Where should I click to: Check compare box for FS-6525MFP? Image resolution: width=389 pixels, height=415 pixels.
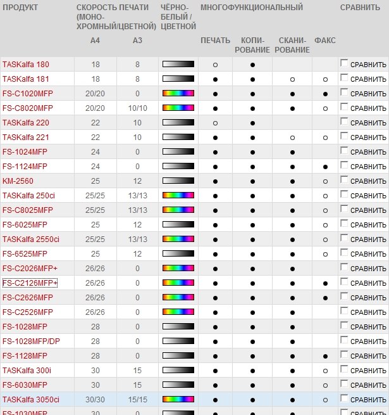point(344,252)
